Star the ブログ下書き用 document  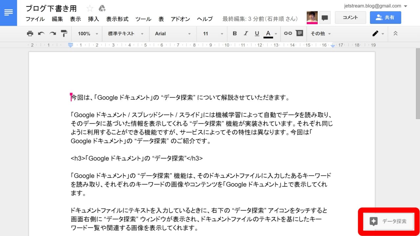(90, 9)
